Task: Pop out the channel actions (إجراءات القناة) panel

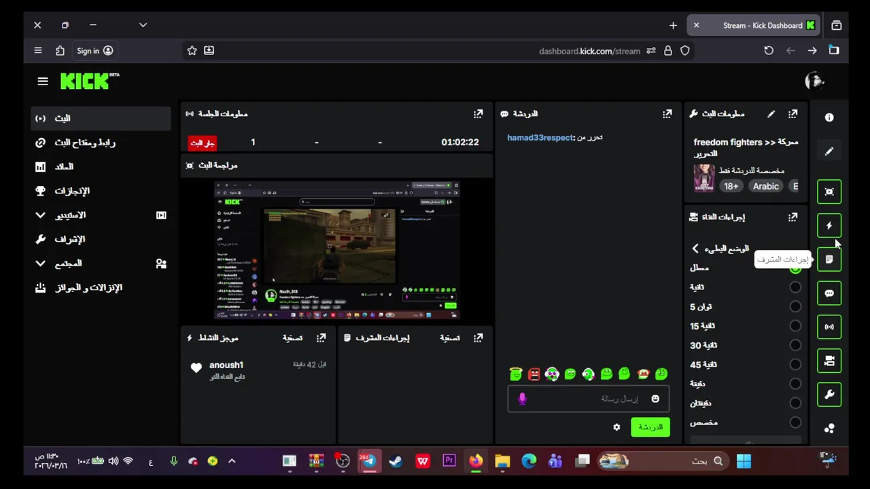Action: tap(793, 217)
